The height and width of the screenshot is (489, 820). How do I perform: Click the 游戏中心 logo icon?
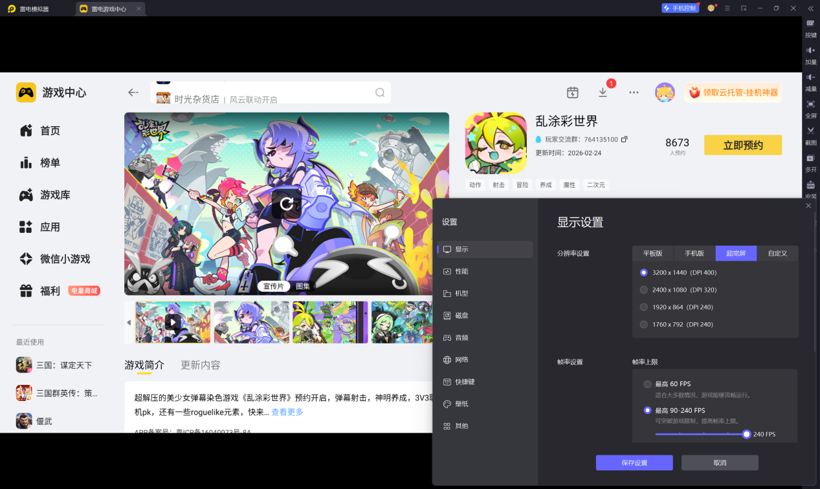coord(26,92)
